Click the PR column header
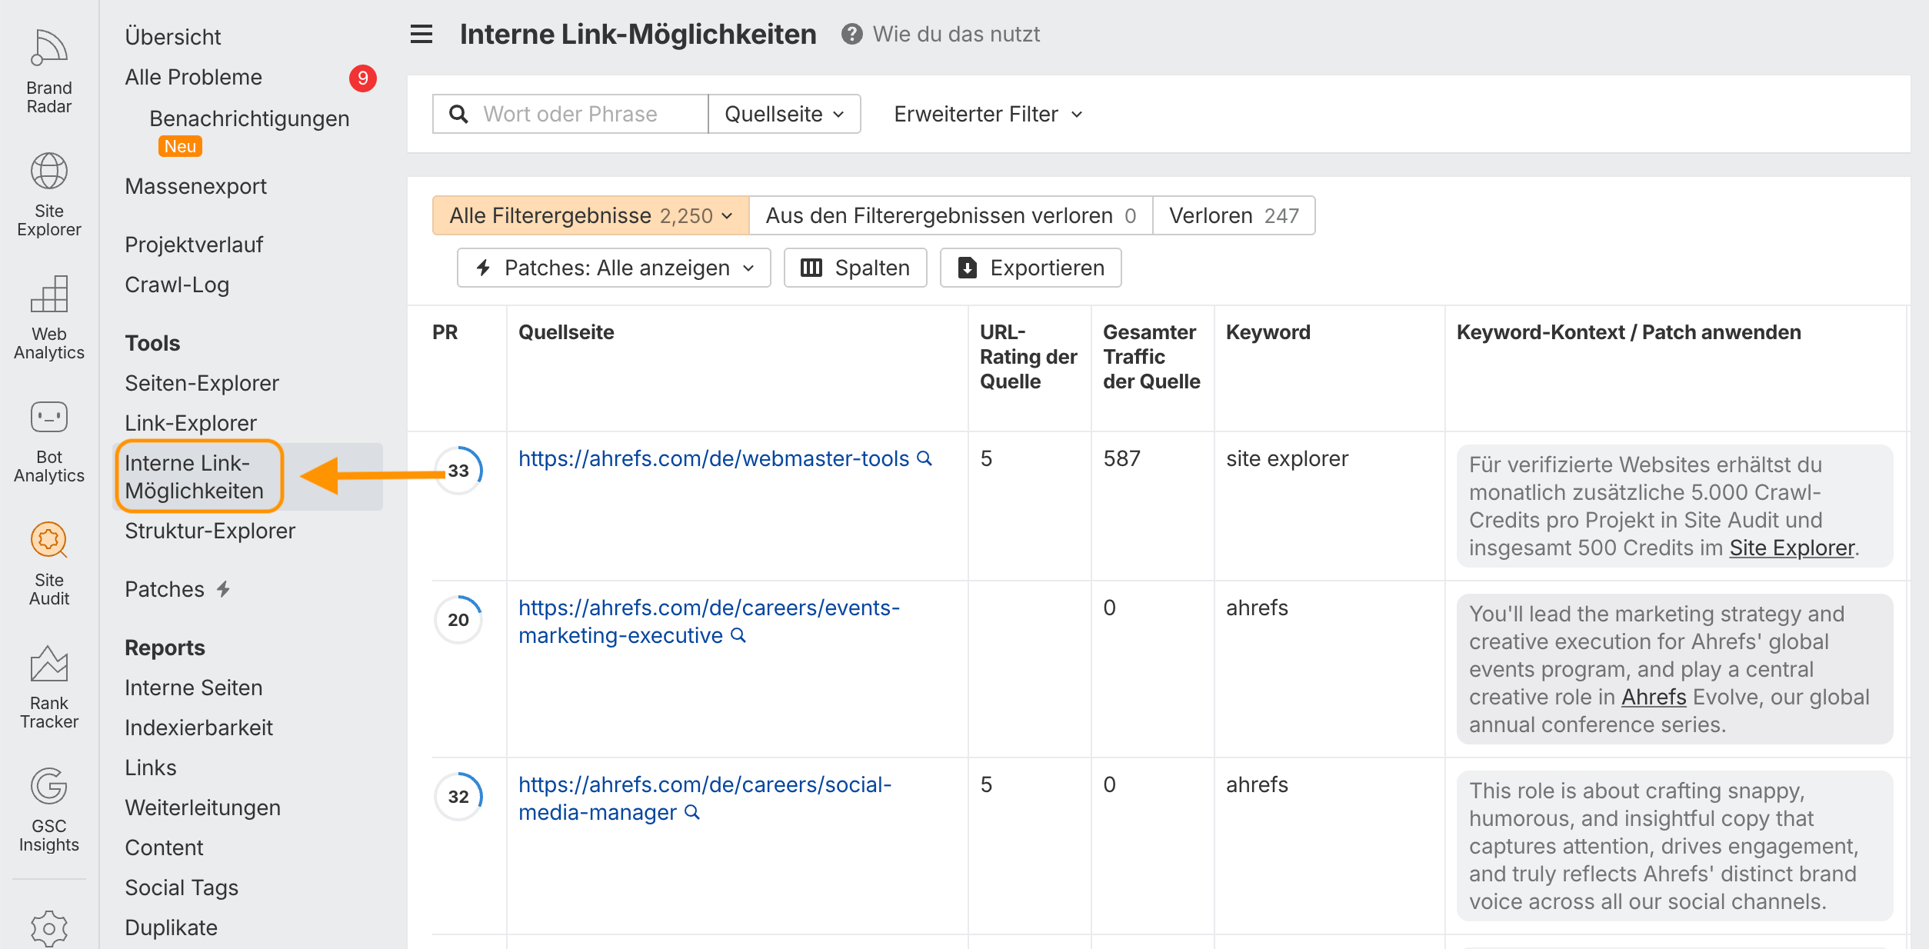Screen dimensions: 1929x949 [x=445, y=332]
